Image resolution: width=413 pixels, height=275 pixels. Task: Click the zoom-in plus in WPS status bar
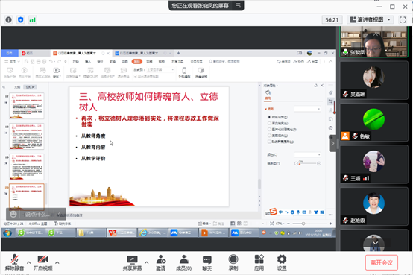(330, 224)
